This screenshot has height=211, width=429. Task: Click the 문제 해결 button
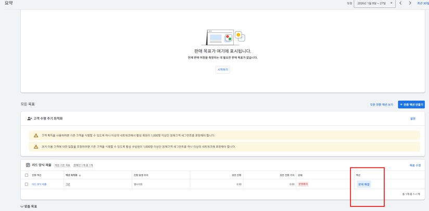point(363,184)
